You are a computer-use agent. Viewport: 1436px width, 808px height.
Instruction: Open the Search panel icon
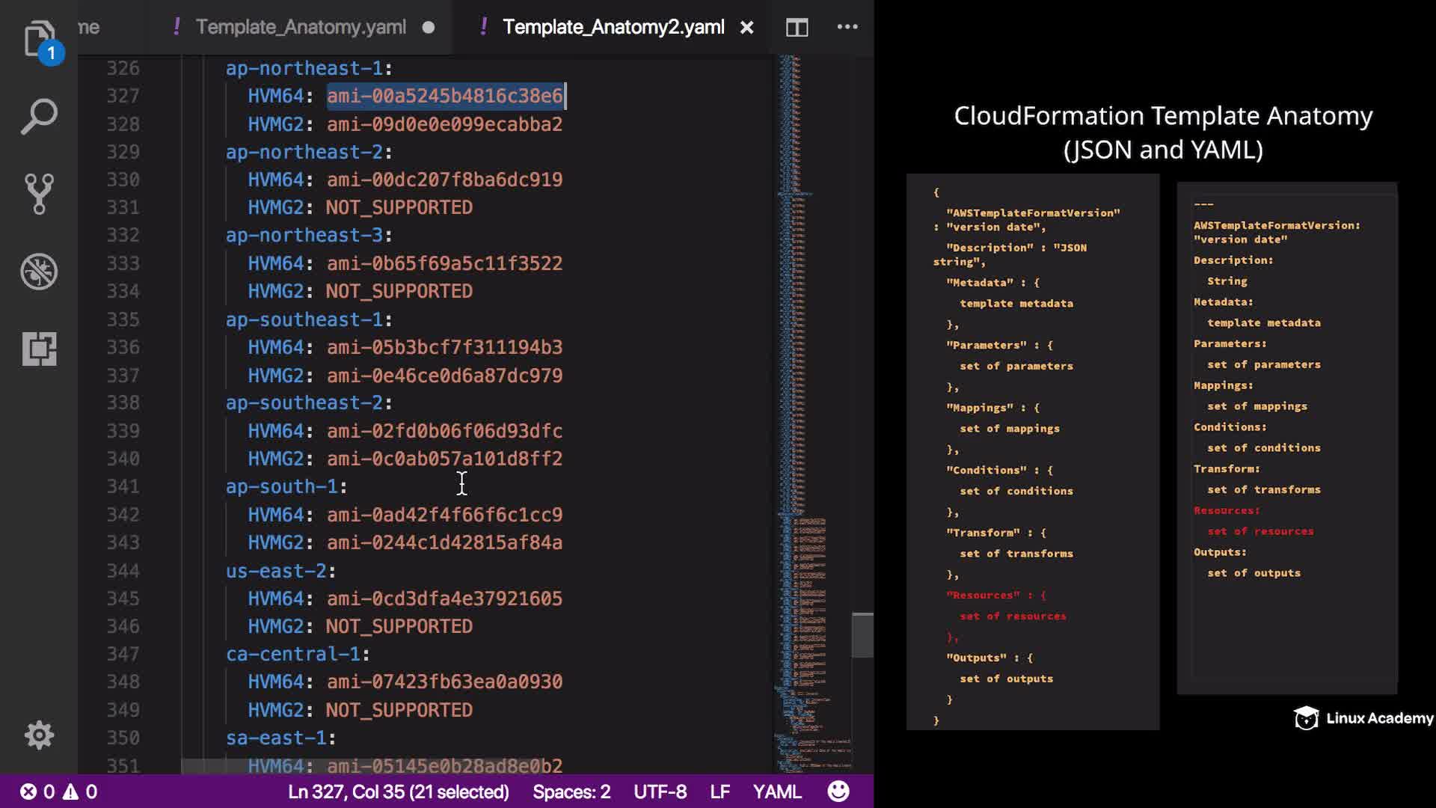[x=39, y=117]
